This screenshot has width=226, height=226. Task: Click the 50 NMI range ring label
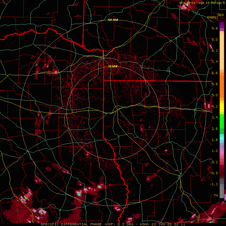coord(113,66)
